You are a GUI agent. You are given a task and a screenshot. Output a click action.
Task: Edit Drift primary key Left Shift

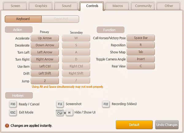pyautogui.click(x=45, y=73)
